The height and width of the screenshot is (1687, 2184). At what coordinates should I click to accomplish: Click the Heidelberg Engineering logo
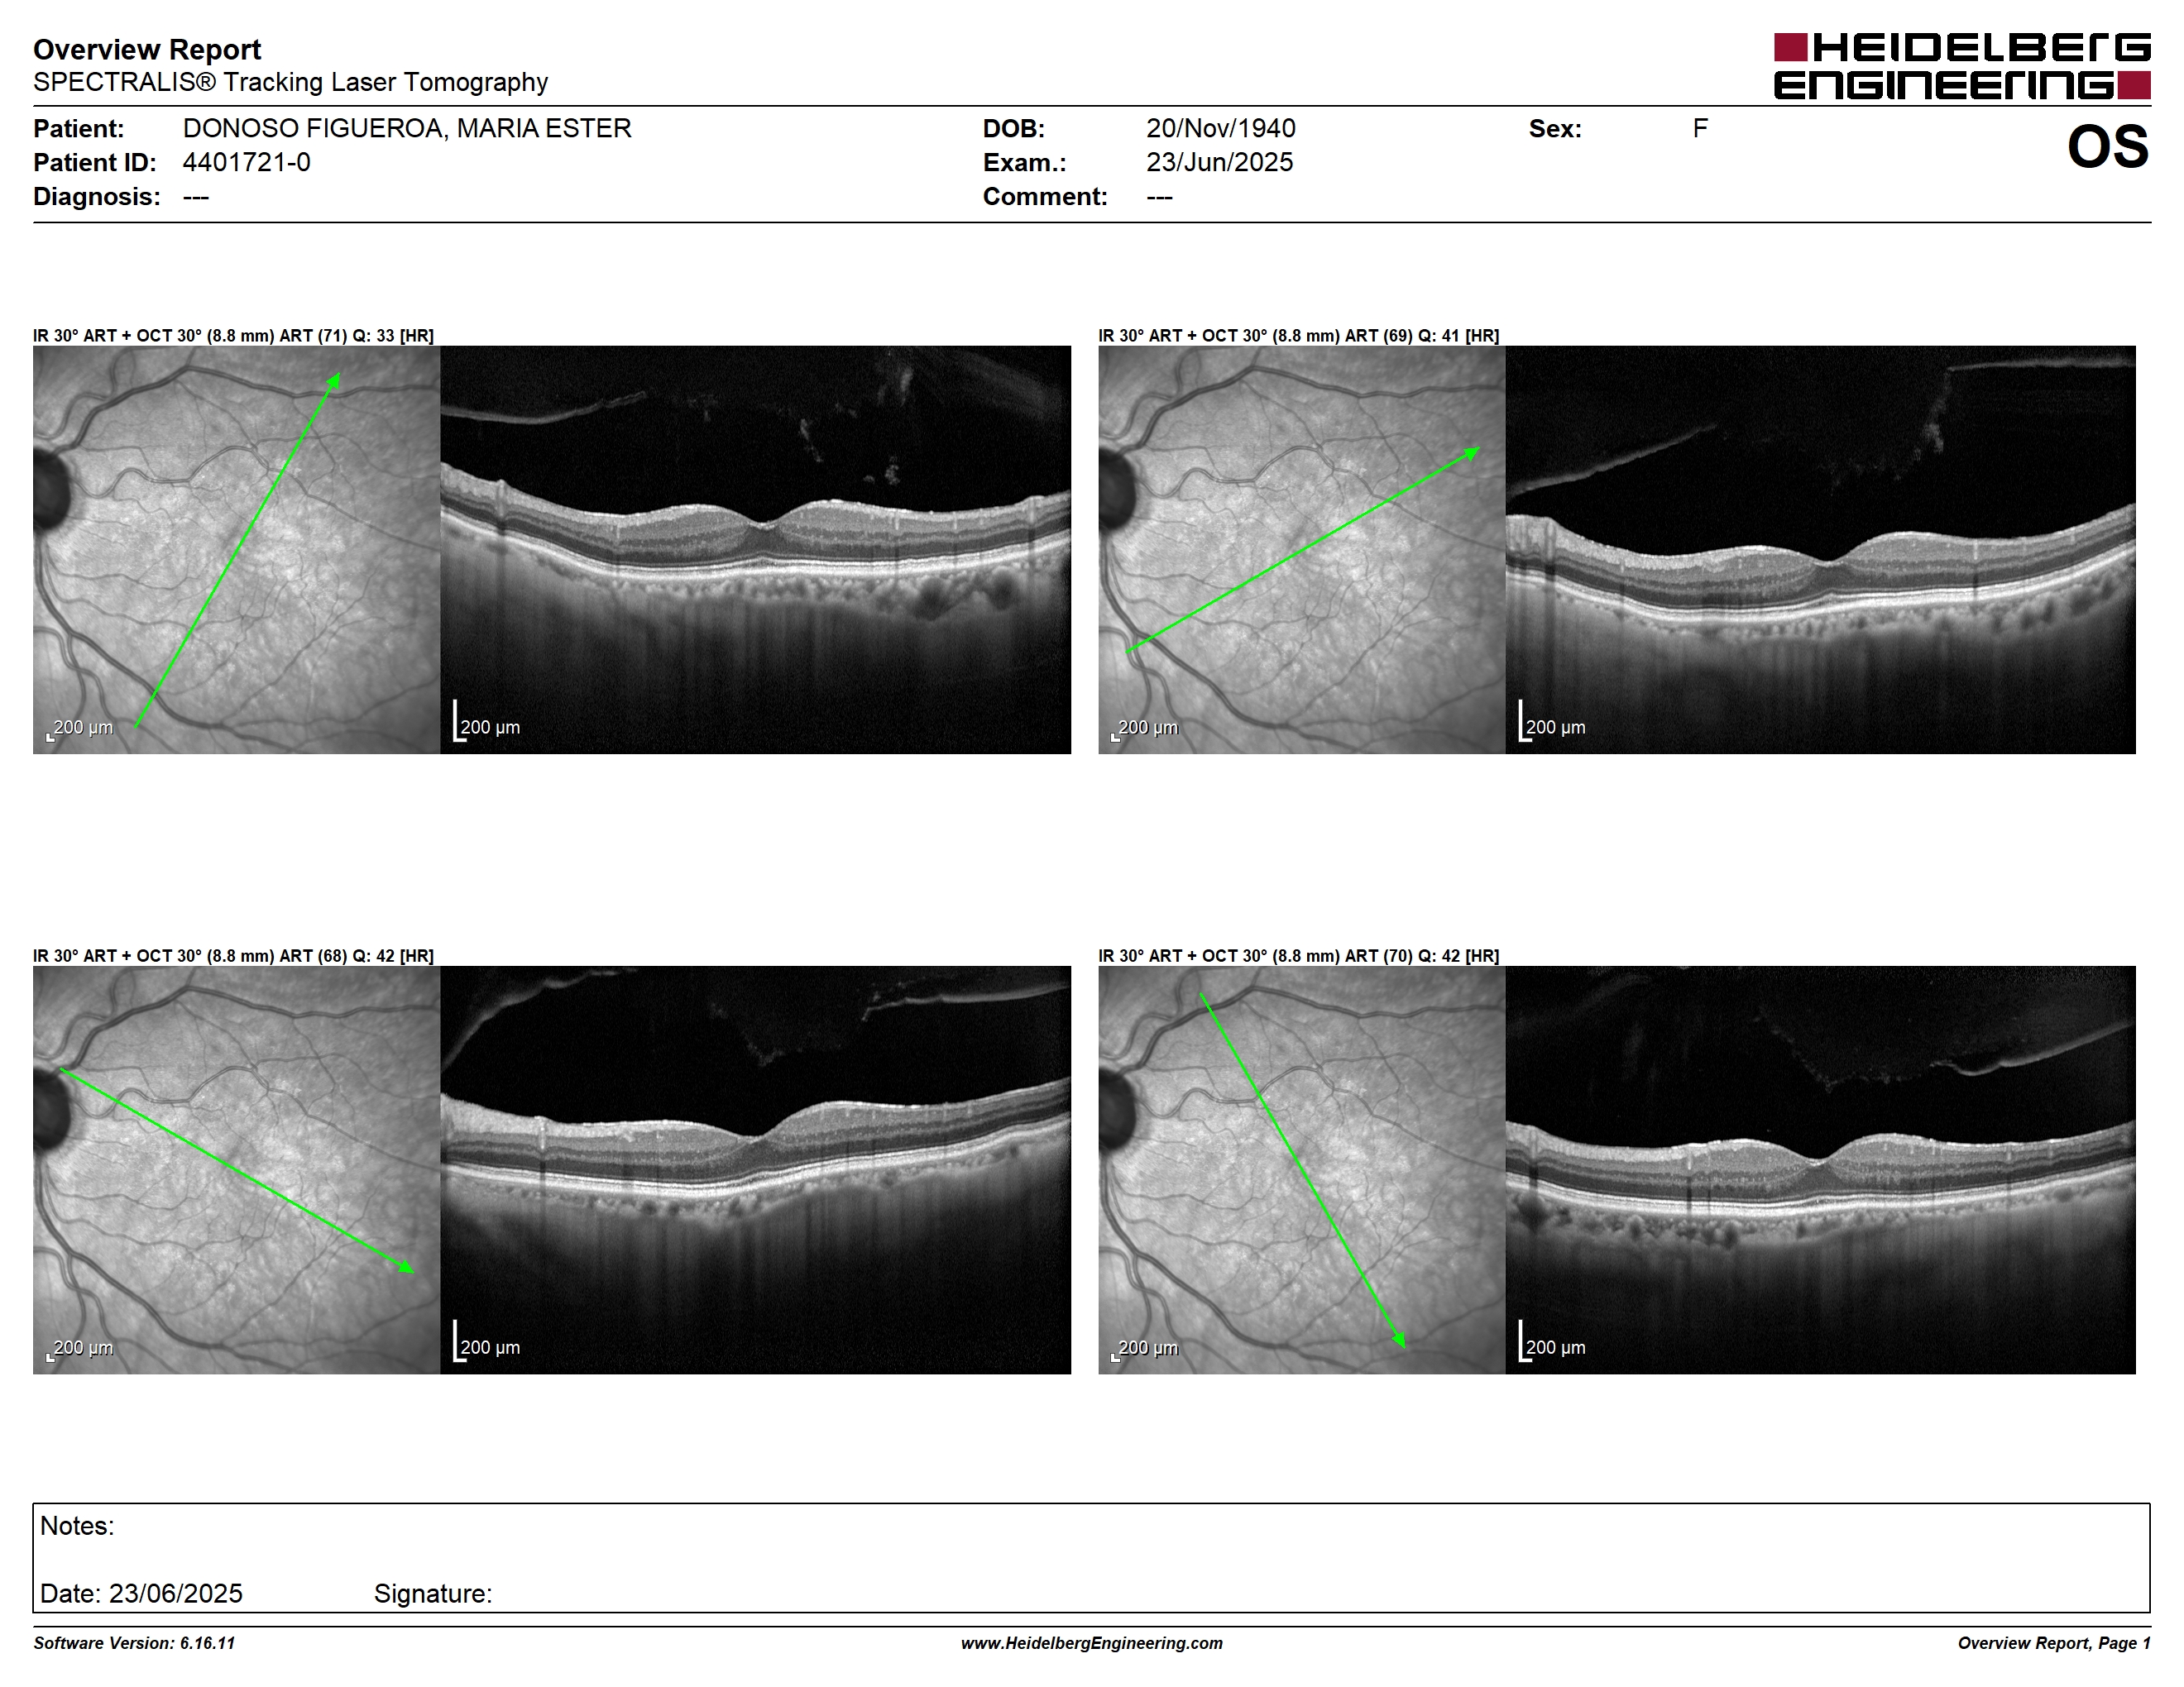click(x=1962, y=66)
